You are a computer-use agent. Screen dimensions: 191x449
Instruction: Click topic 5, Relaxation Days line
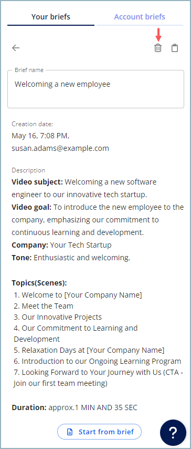click(89, 350)
